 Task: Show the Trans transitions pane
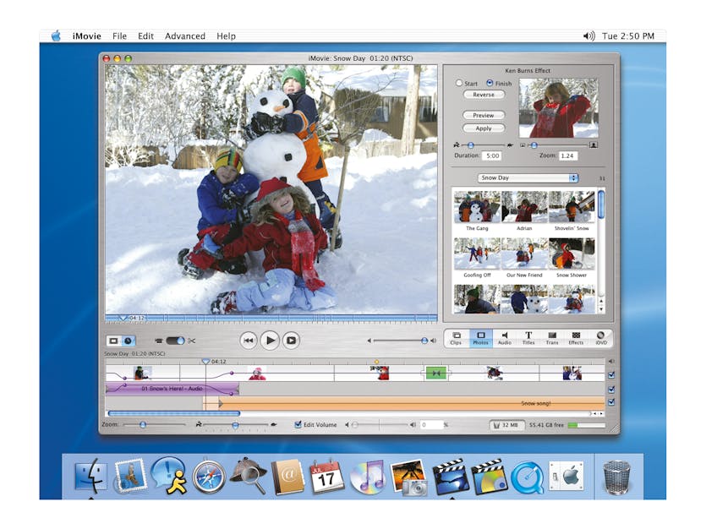(552, 338)
